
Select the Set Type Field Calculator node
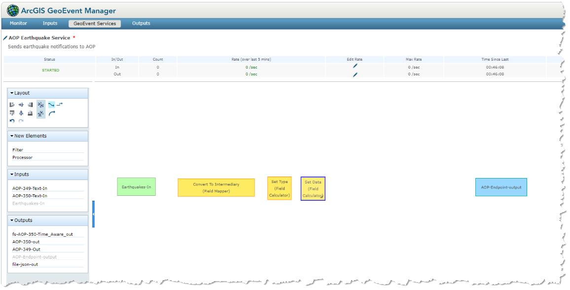[x=280, y=188]
